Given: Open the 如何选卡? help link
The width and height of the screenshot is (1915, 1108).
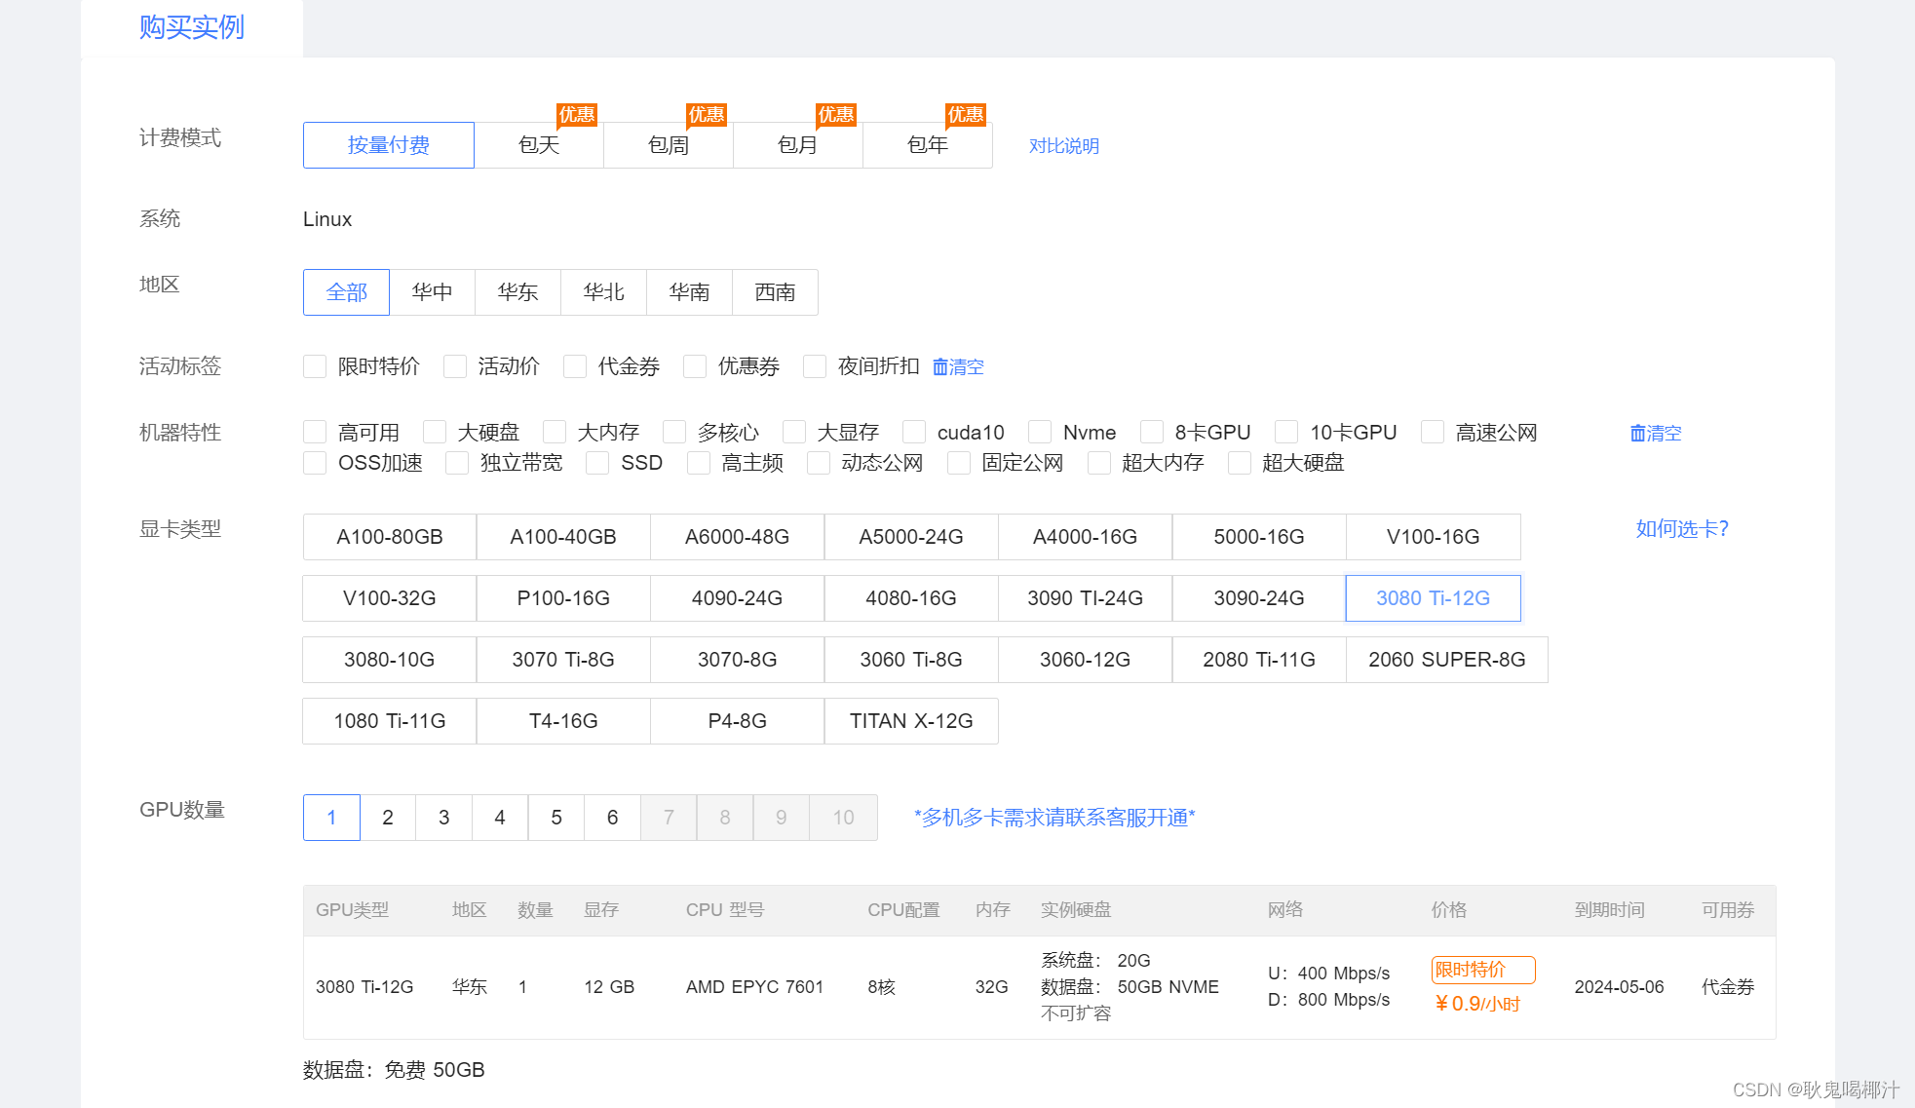Looking at the screenshot, I should click(1681, 528).
